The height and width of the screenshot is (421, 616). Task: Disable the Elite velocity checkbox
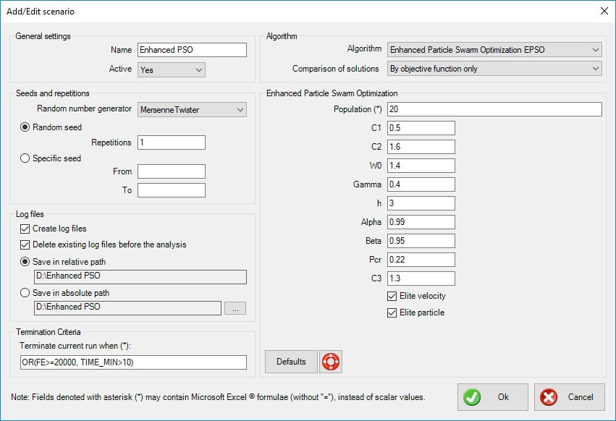[x=392, y=296]
